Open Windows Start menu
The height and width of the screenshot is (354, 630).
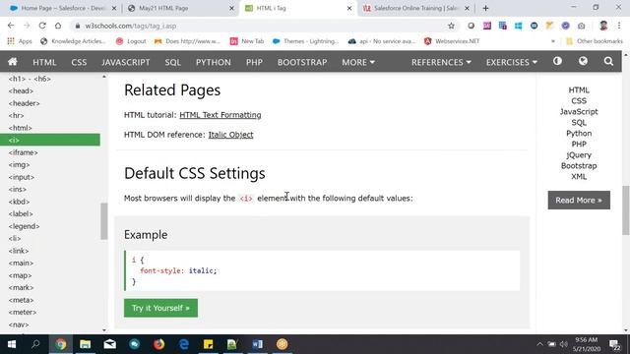[12, 344]
